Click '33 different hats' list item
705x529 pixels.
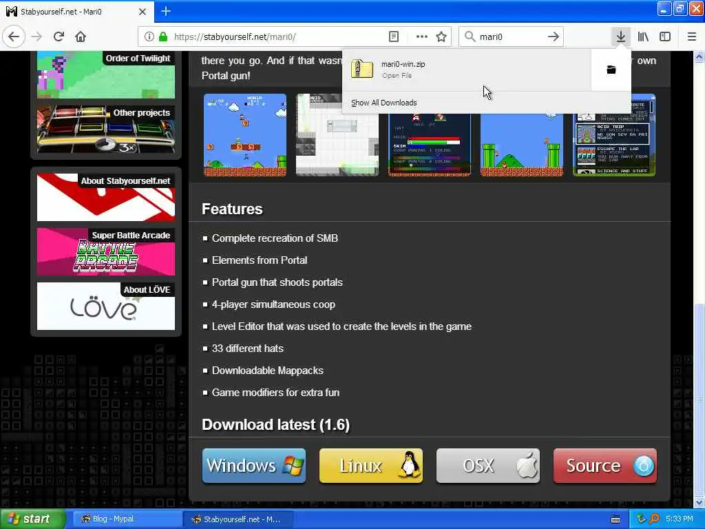pos(248,349)
